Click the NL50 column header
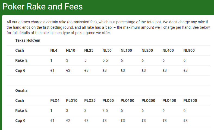The height and width of the screenshot is (130, 214). point(107,50)
